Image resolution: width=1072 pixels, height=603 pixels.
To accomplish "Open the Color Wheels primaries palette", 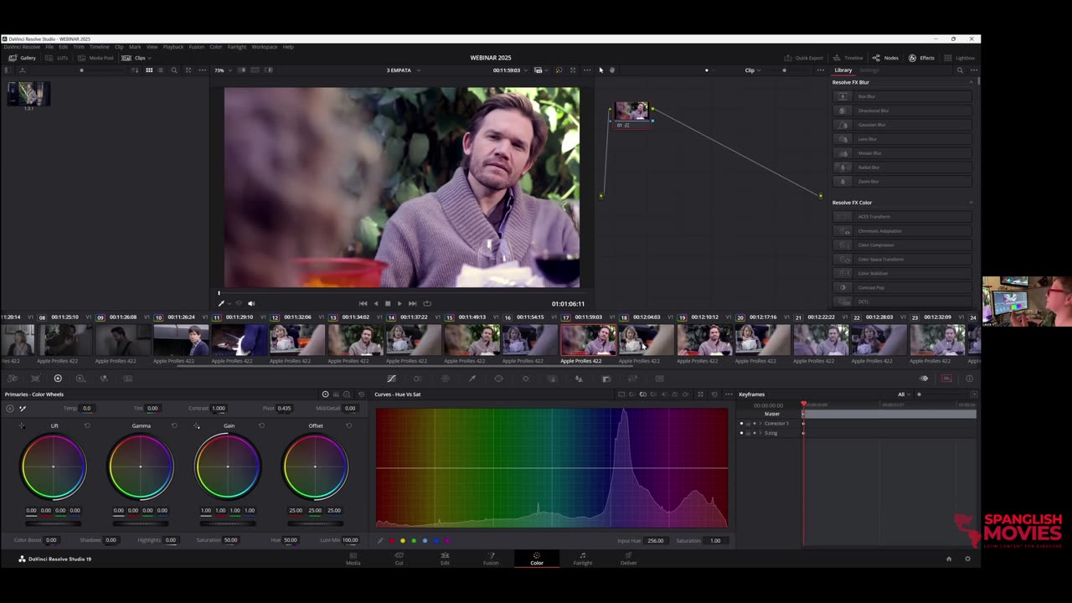I will point(58,379).
